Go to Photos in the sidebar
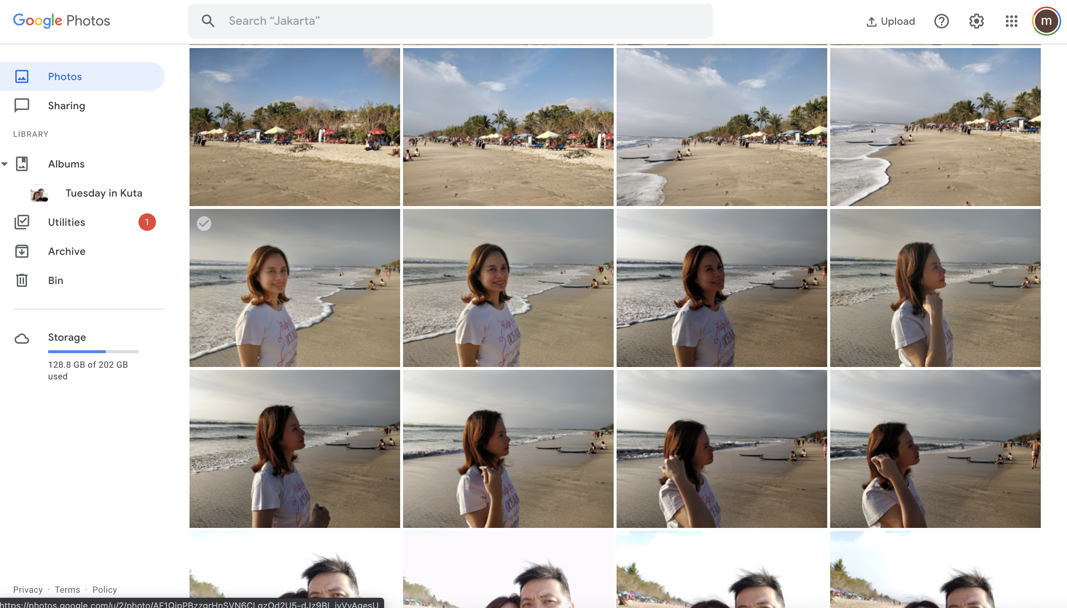The width and height of the screenshot is (1067, 608). tap(82, 76)
